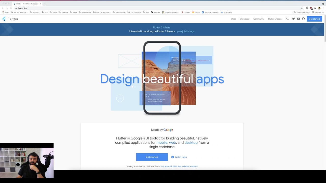Click the red extension icon in the toolbar

coord(311,8)
